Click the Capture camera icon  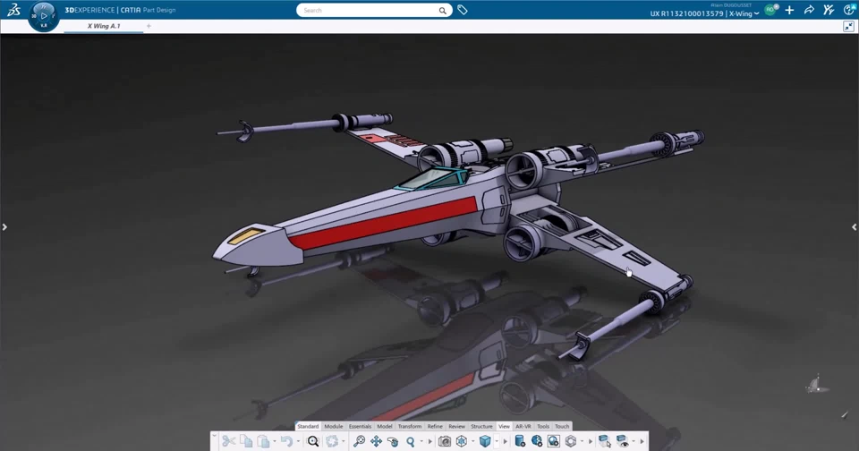click(445, 441)
